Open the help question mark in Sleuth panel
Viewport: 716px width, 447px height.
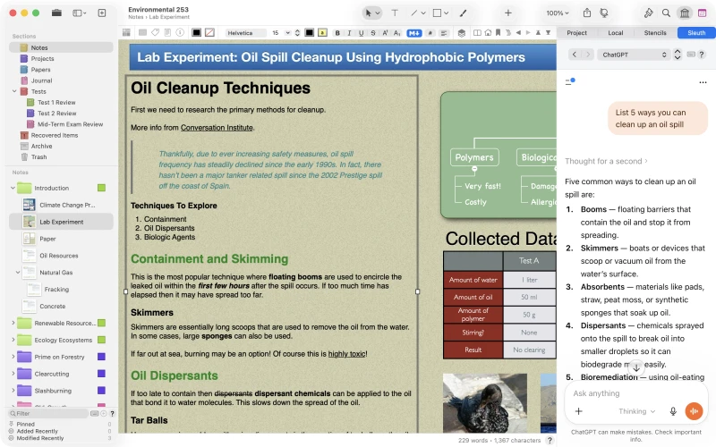[702, 55]
